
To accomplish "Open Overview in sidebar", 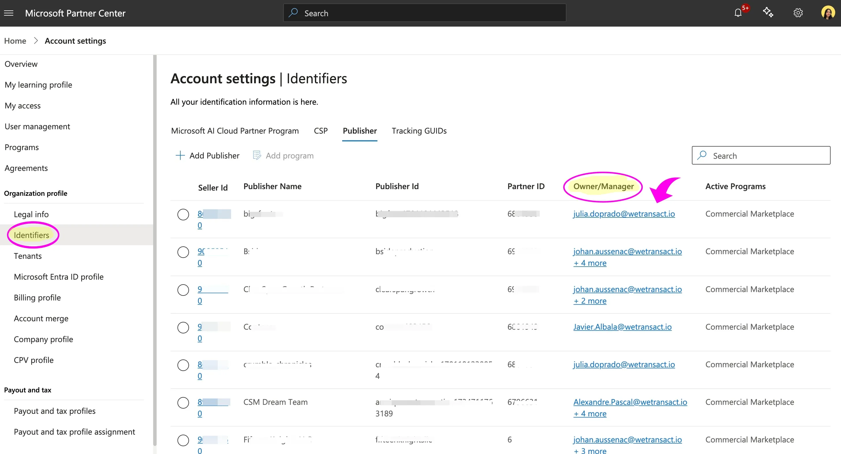I will tap(21, 64).
